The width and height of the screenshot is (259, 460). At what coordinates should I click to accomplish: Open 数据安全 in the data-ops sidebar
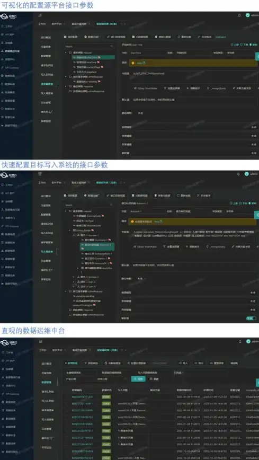coord(10,435)
